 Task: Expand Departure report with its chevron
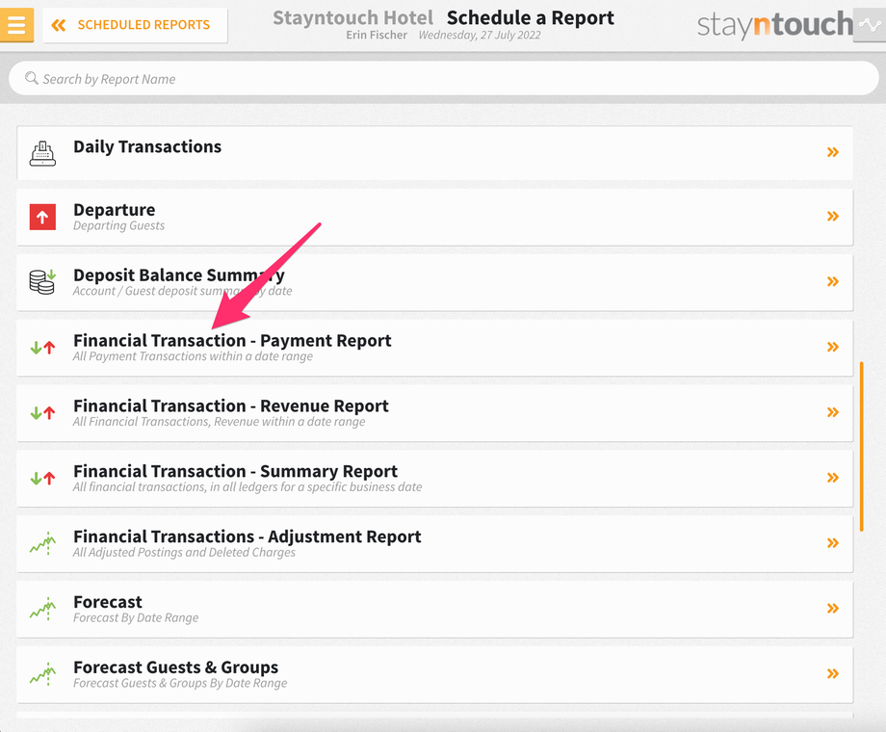(x=833, y=216)
